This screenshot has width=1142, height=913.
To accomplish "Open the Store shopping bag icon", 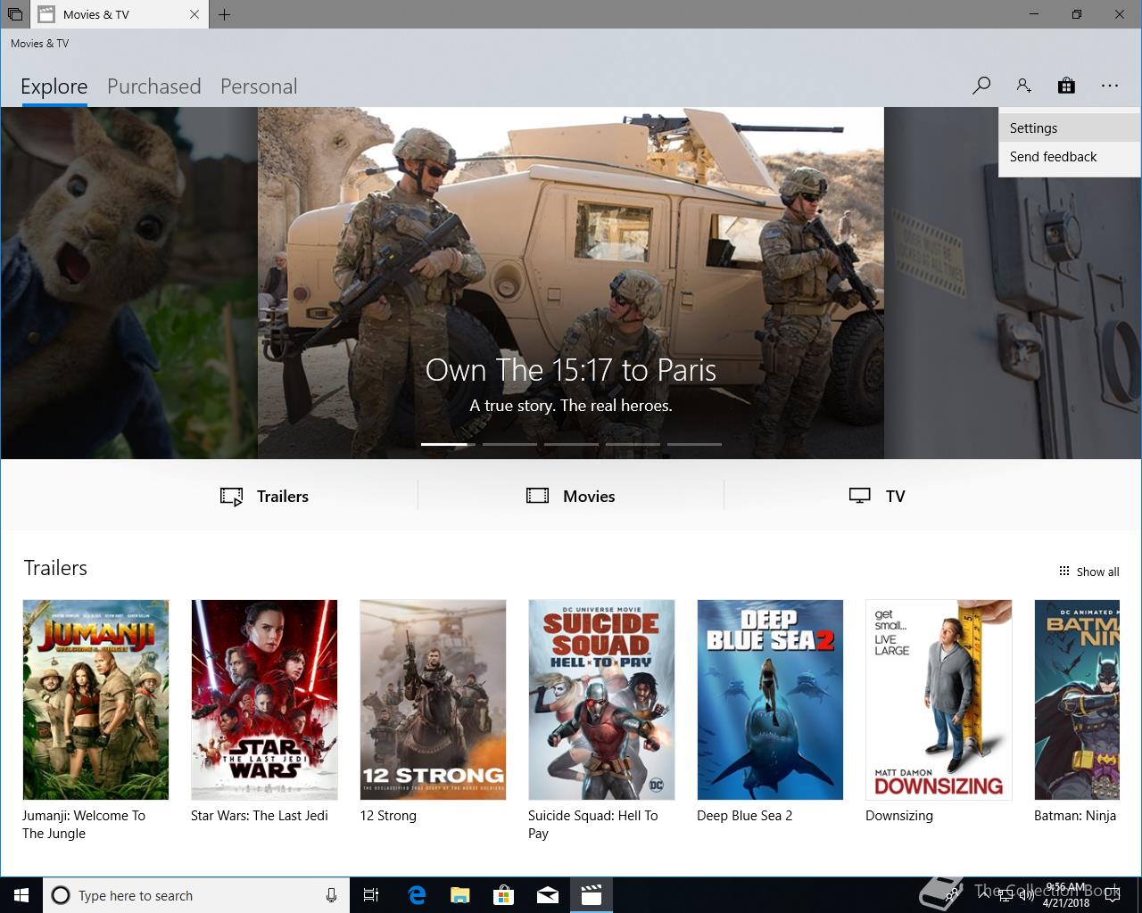I will (1066, 86).
